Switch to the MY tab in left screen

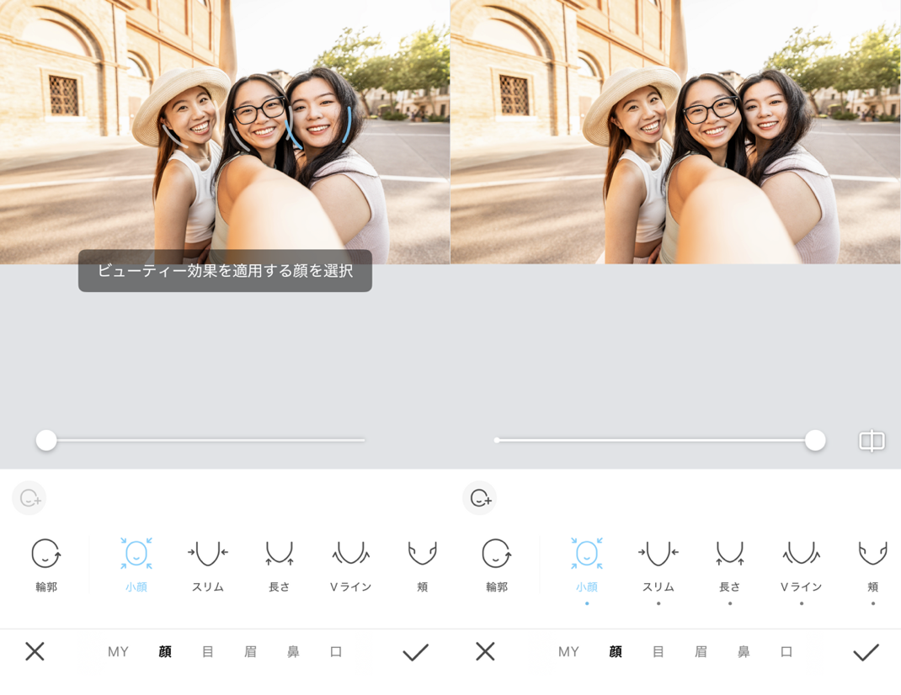click(x=118, y=651)
